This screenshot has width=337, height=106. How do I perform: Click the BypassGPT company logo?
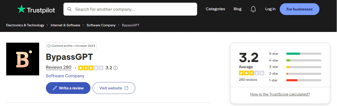[x=23, y=59]
